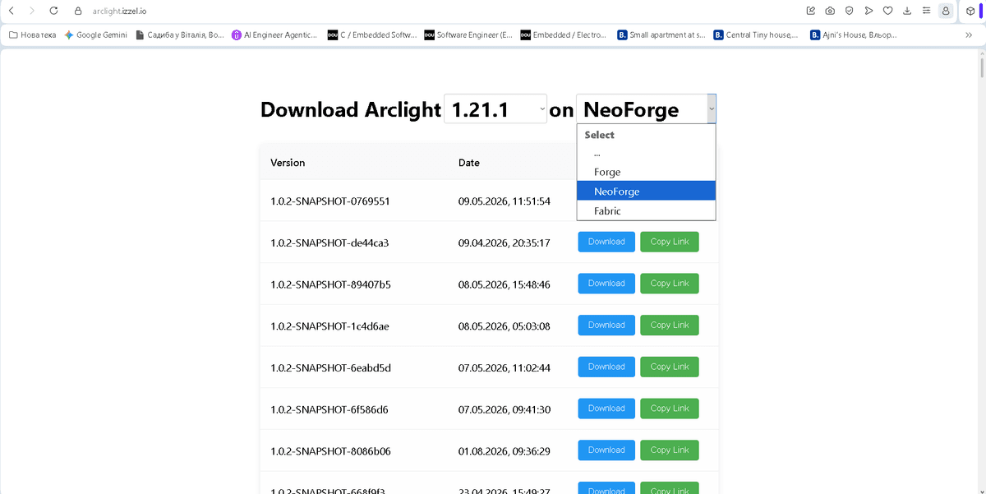Open the Software Engineer bookmark

click(x=468, y=35)
